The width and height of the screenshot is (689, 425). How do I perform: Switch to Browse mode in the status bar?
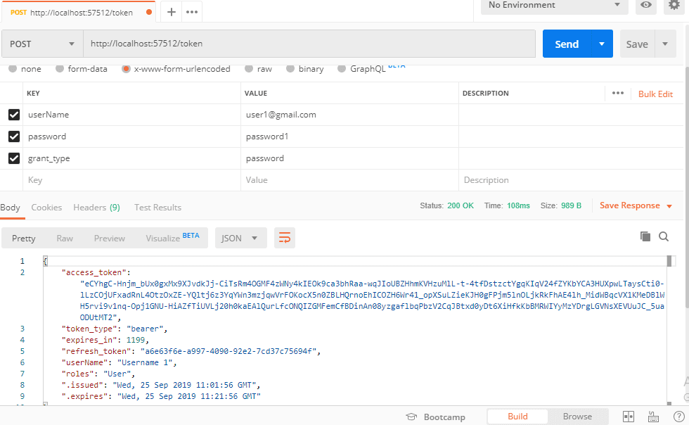coord(577,417)
